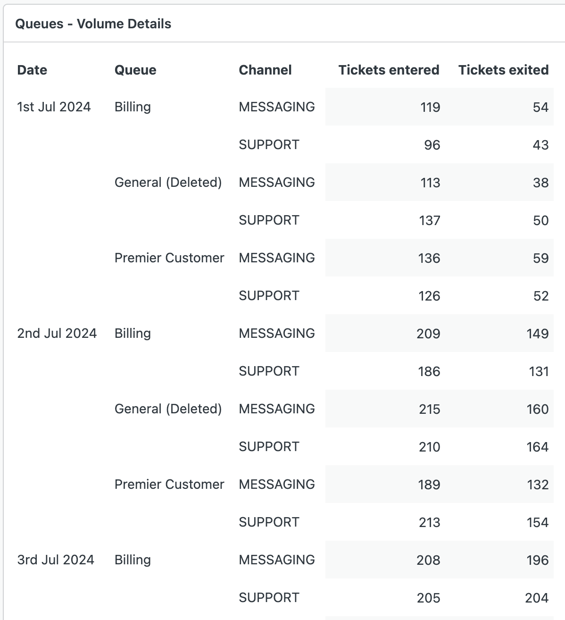Click the Queue column header

135,70
